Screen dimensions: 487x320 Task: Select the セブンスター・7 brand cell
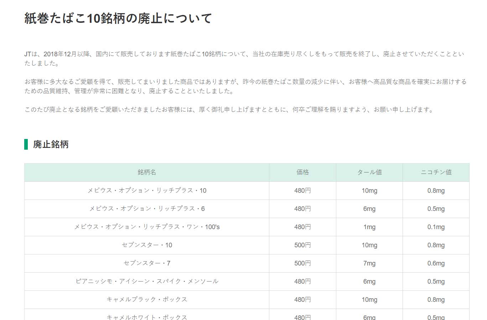pyautogui.click(x=147, y=263)
